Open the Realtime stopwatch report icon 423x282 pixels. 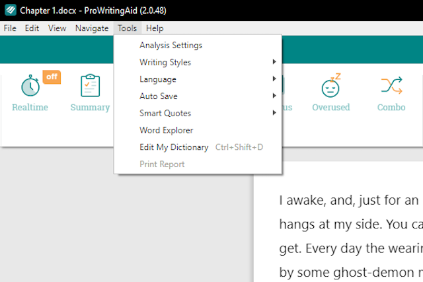click(x=30, y=86)
